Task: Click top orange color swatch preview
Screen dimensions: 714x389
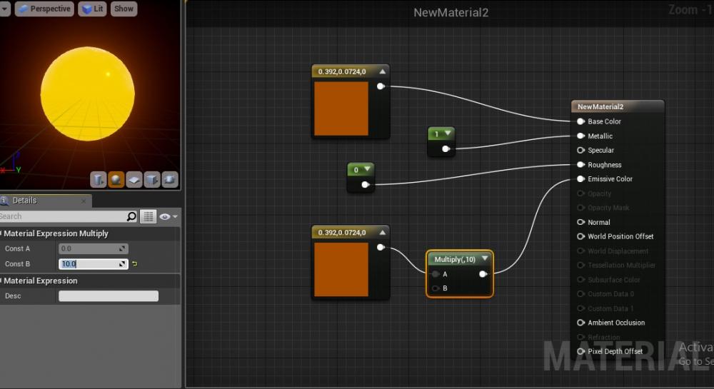Action: tap(341, 108)
